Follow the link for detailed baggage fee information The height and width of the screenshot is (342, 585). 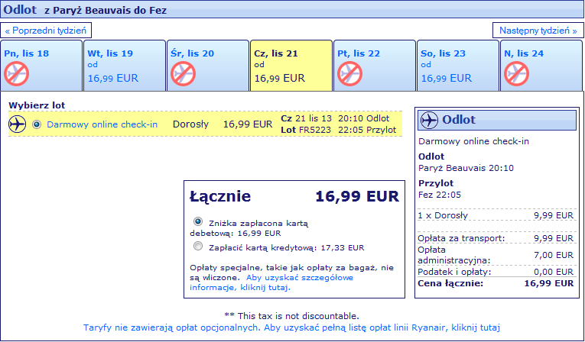(271, 282)
